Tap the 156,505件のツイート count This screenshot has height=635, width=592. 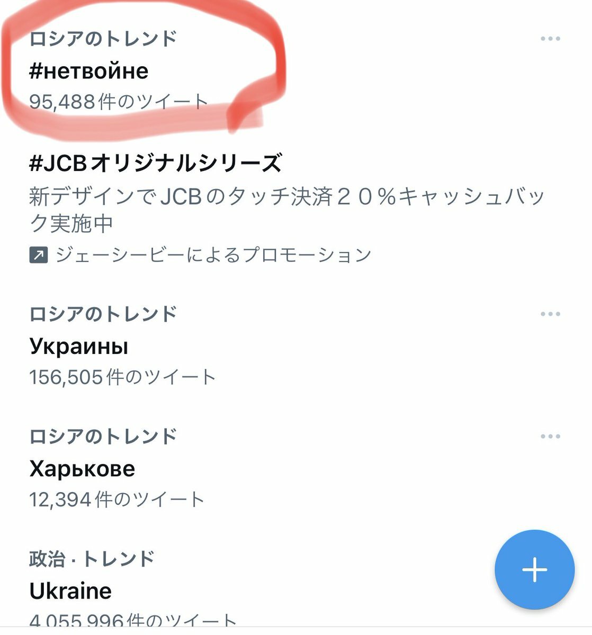pos(122,377)
